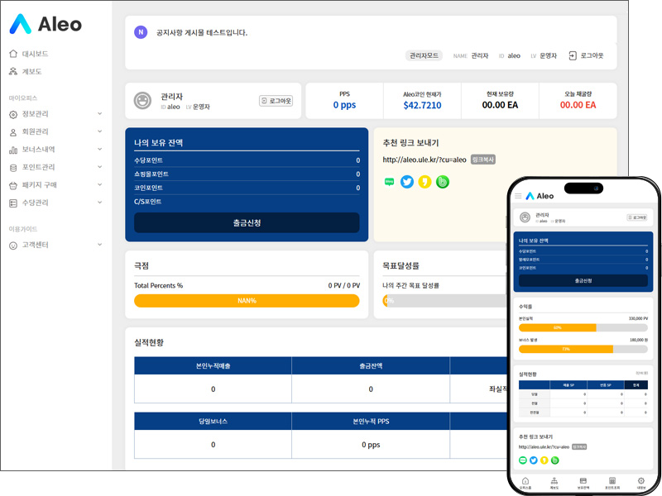Click the orange NAN% progress bar

pyautogui.click(x=247, y=301)
